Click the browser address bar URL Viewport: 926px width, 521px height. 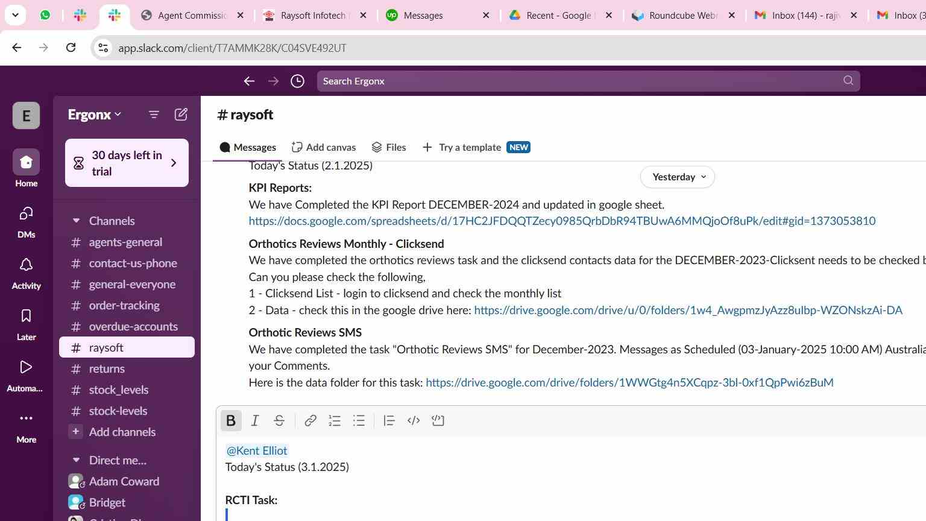(232, 48)
